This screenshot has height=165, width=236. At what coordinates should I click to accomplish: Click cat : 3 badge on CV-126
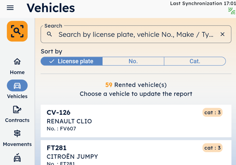point(212,112)
